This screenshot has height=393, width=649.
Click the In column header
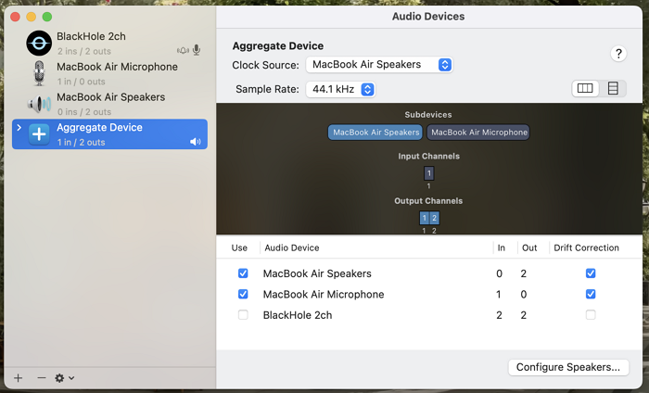[502, 247]
